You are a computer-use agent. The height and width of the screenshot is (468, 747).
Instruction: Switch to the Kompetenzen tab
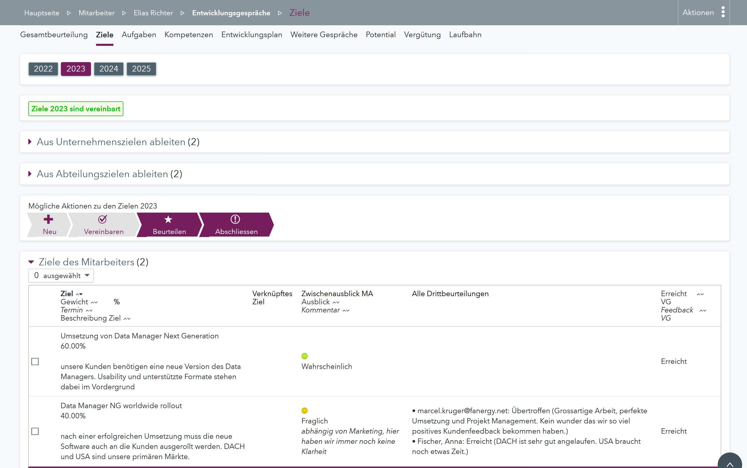click(x=188, y=35)
